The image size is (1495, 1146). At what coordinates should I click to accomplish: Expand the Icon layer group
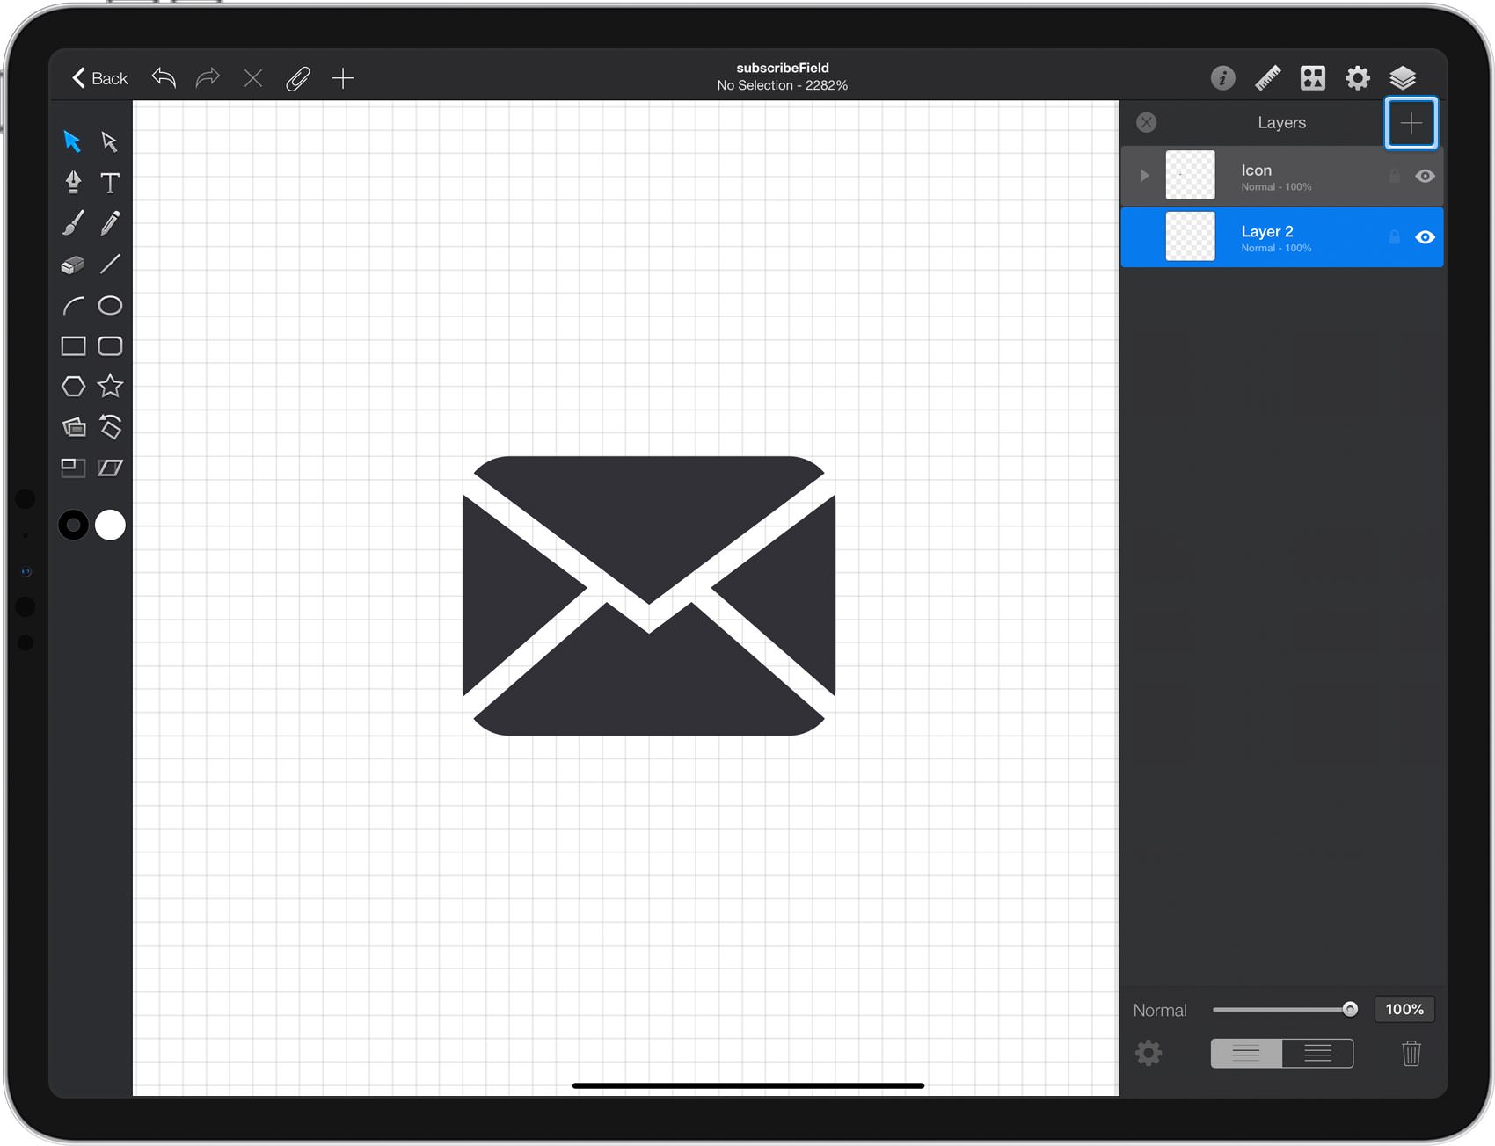click(1144, 176)
